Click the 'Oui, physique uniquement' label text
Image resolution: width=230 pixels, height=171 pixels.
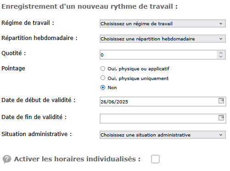pos(138,79)
